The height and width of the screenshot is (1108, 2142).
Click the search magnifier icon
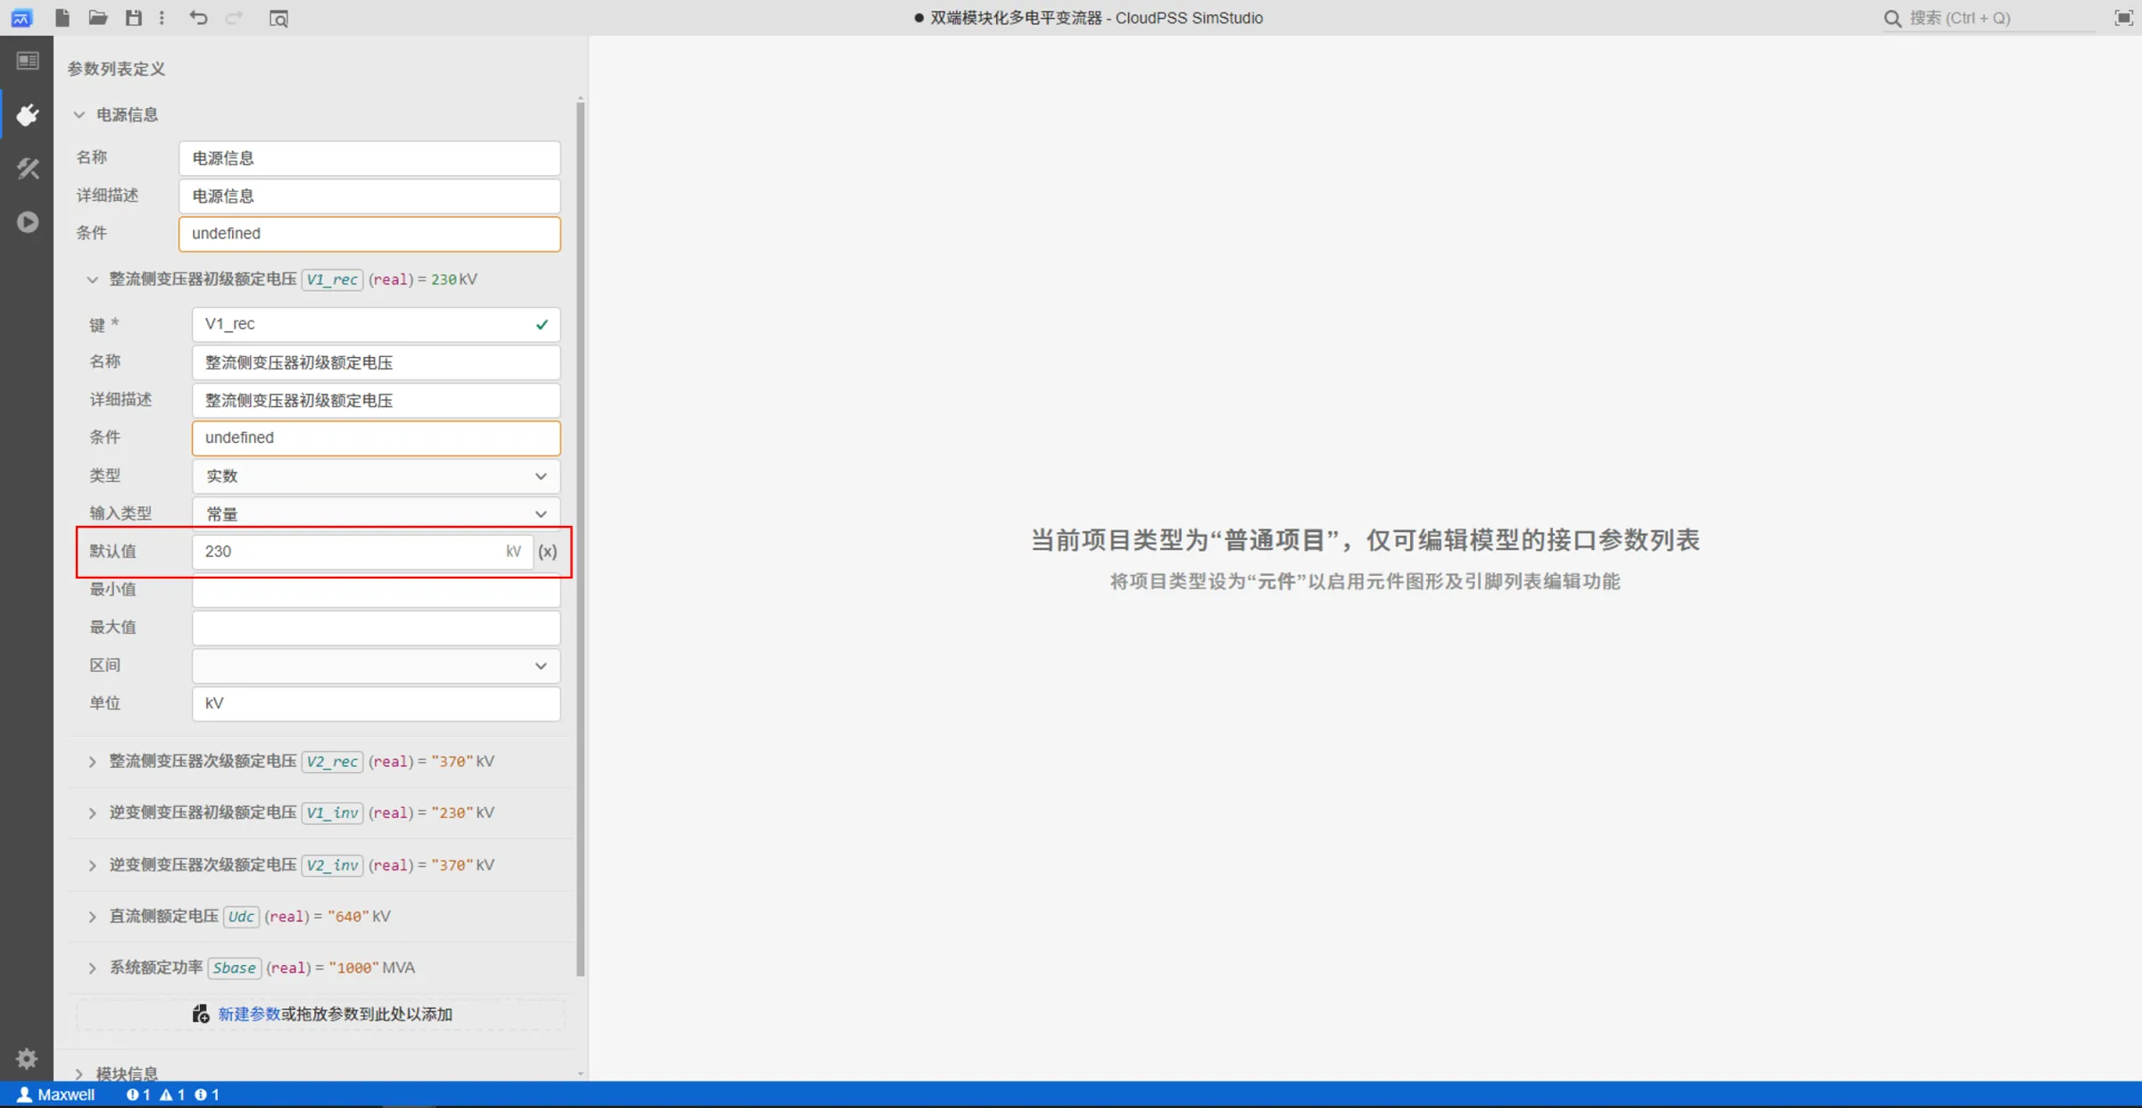(1892, 18)
